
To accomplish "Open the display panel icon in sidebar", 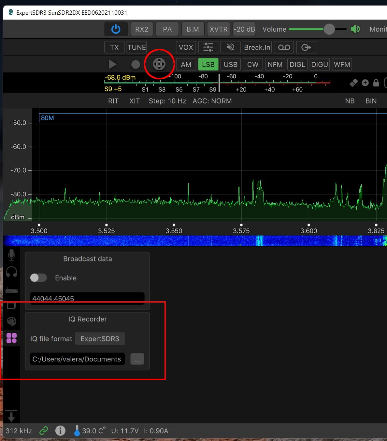I will click(11, 305).
